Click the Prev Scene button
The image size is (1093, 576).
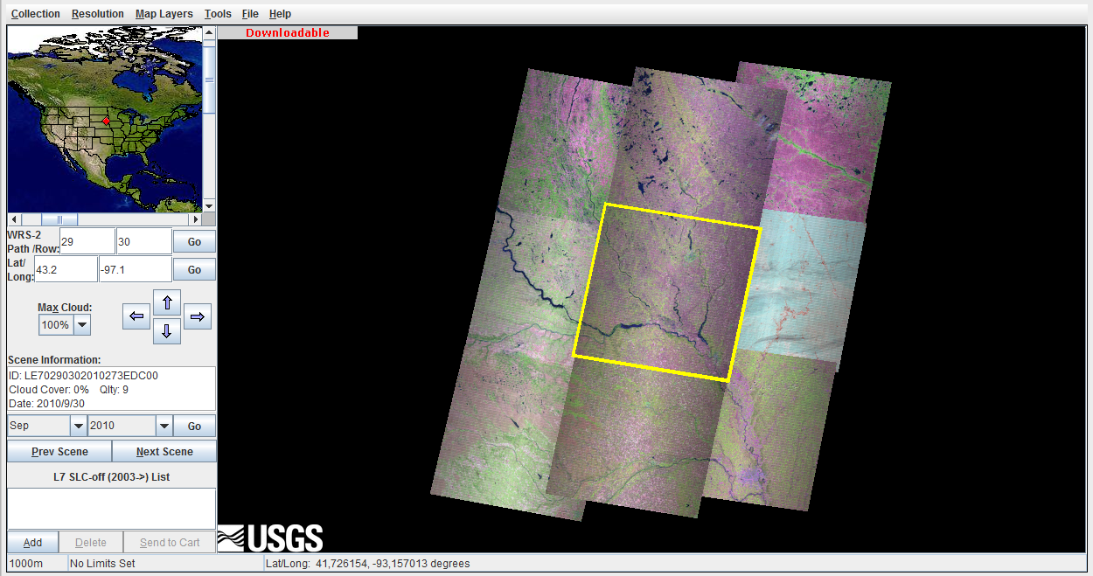[x=59, y=451]
